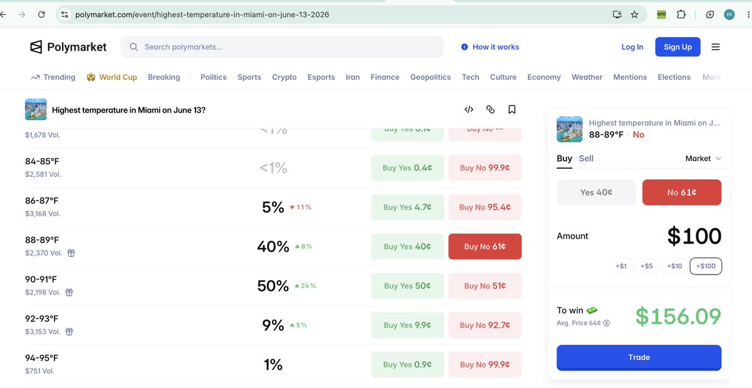The image size is (752, 388).
Task: Open site information icon in address bar
Action: point(64,14)
